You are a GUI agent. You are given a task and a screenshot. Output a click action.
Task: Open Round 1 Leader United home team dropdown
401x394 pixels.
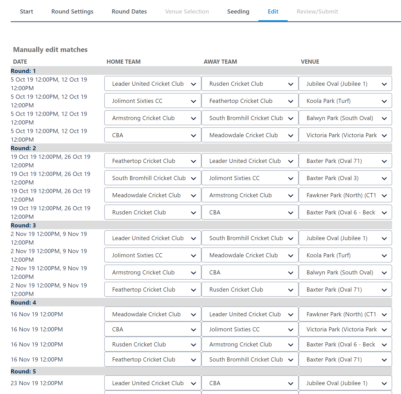[x=153, y=83]
